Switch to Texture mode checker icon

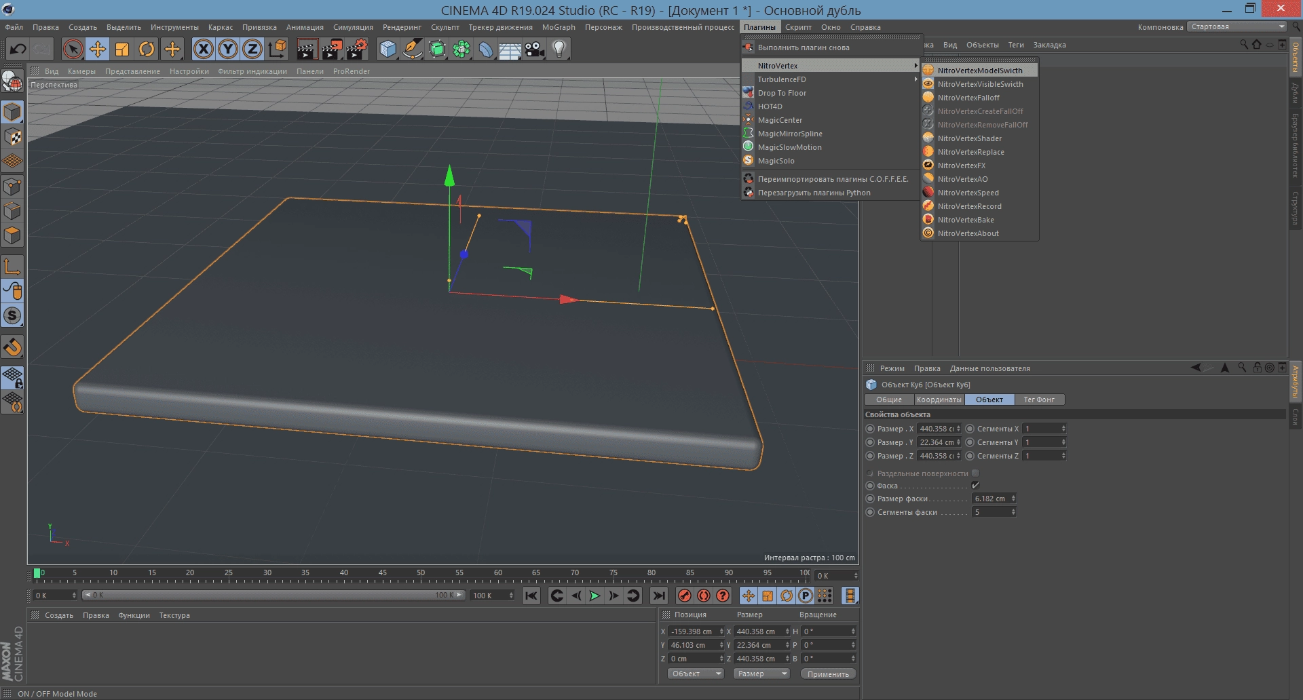pyautogui.click(x=12, y=136)
